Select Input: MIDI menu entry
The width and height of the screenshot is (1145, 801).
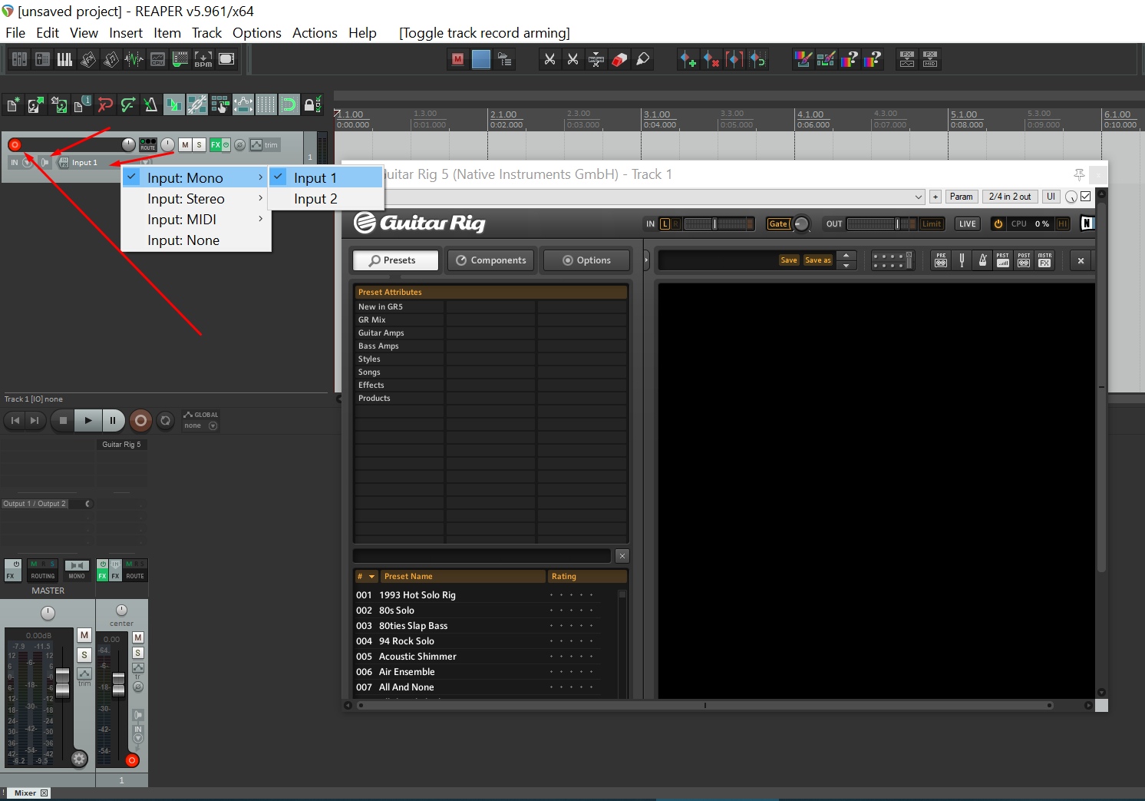[x=195, y=219]
